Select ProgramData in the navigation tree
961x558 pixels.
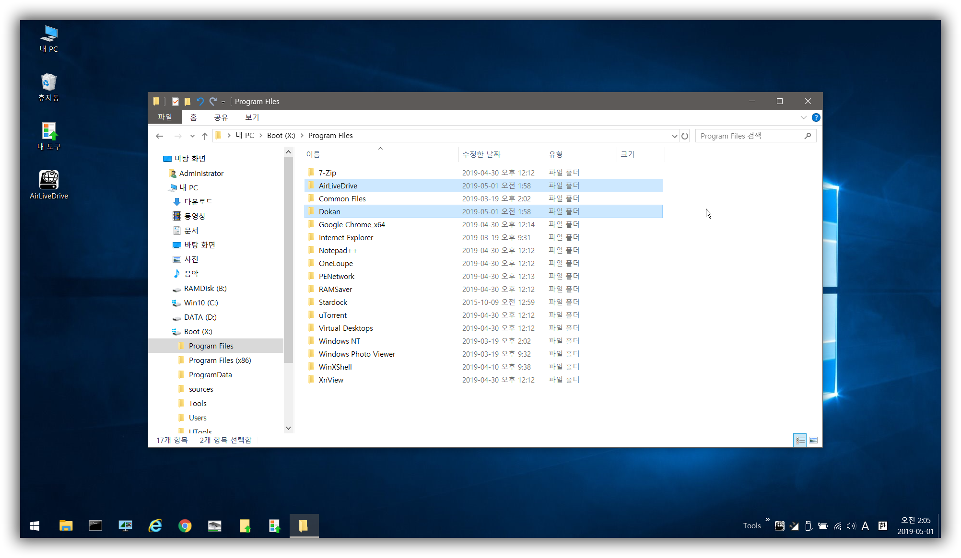point(210,375)
